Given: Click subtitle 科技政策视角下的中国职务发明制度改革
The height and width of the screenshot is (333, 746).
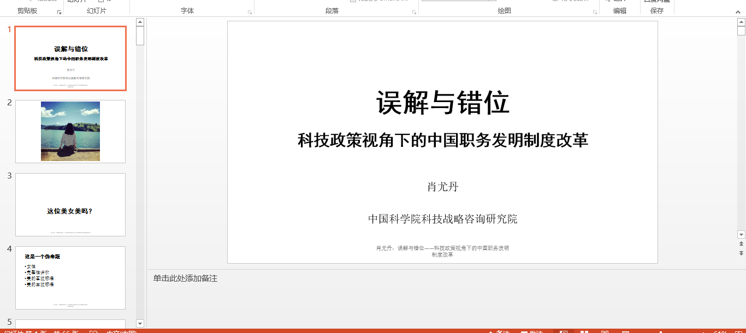Looking at the screenshot, I should (x=443, y=140).
